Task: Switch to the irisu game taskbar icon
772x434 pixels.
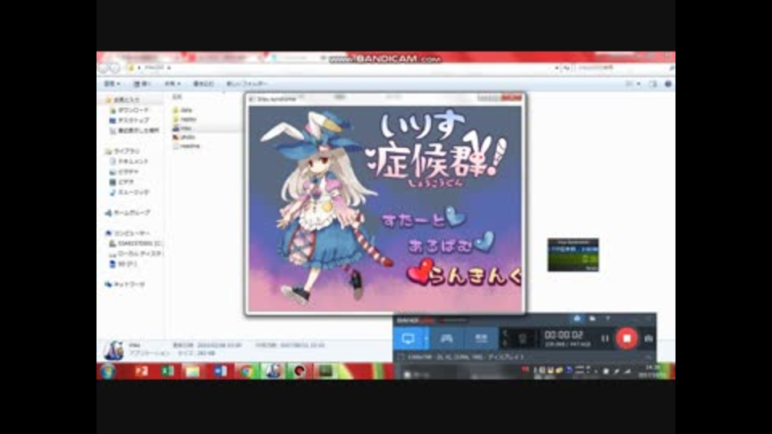Action: [x=273, y=371]
